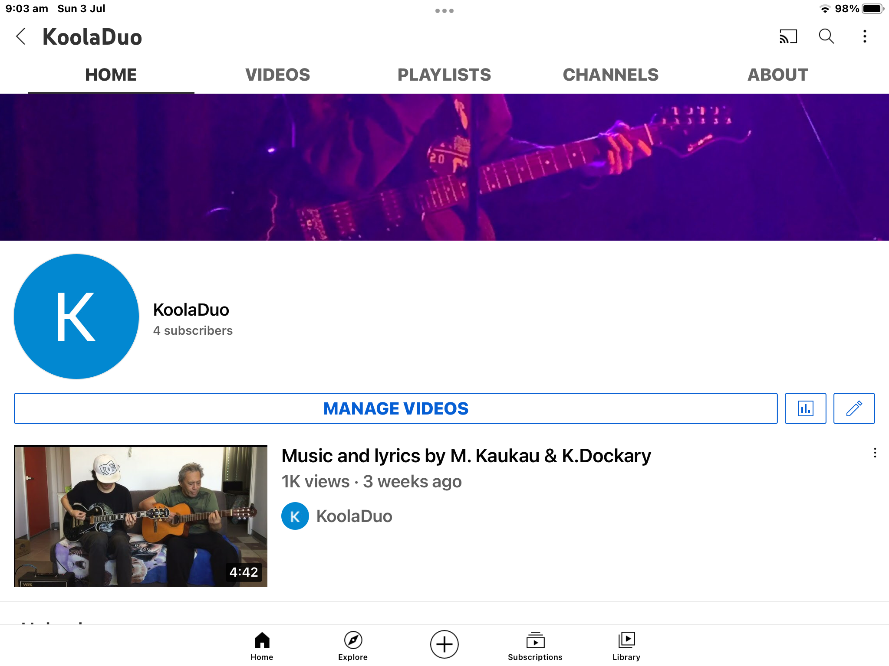Image resolution: width=889 pixels, height=666 pixels.
Task: Tap the KoolaDuo channel name beside the avatar
Action: 191,310
